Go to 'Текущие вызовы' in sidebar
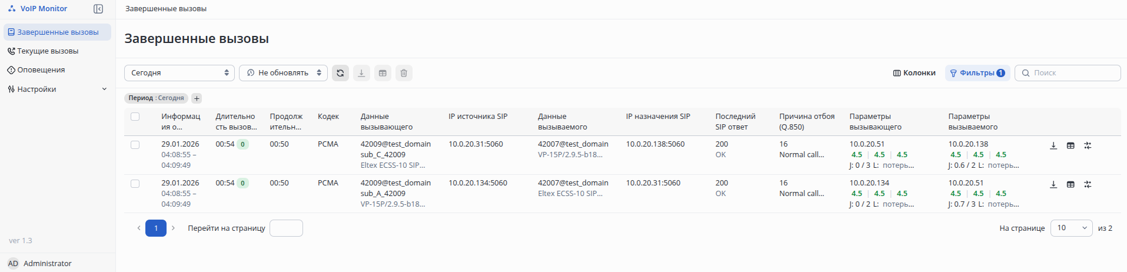The image size is (1127, 272). coord(48,51)
